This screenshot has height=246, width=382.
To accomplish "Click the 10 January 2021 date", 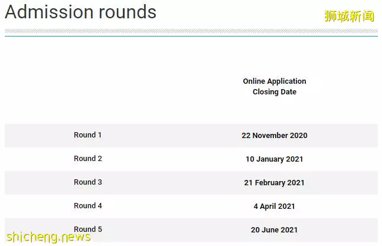I will click(275, 159).
